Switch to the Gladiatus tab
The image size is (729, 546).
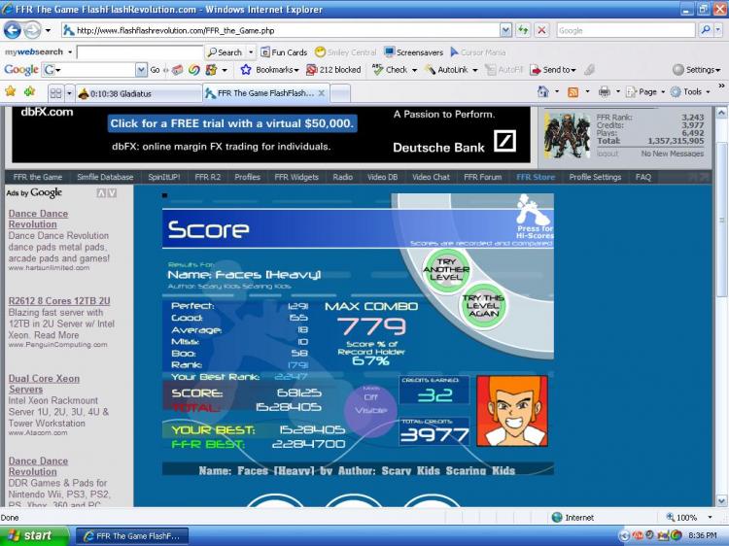click(x=139, y=93)
